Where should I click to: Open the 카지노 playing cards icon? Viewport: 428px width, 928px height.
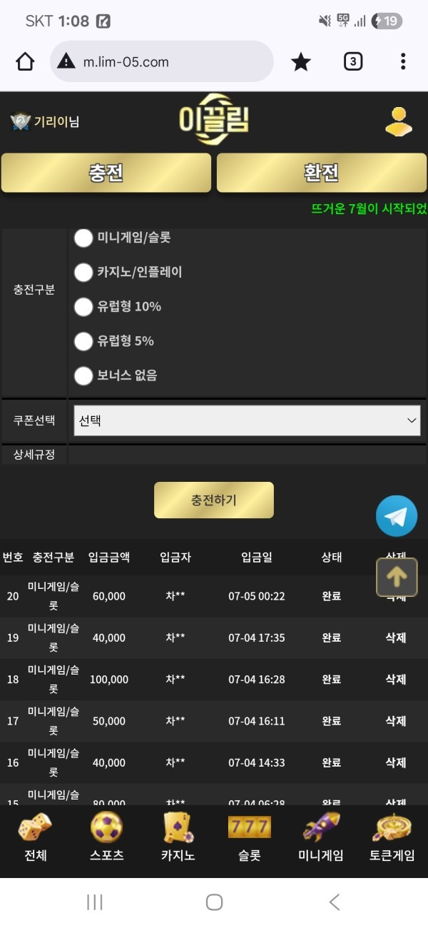[x=177, y=829]
